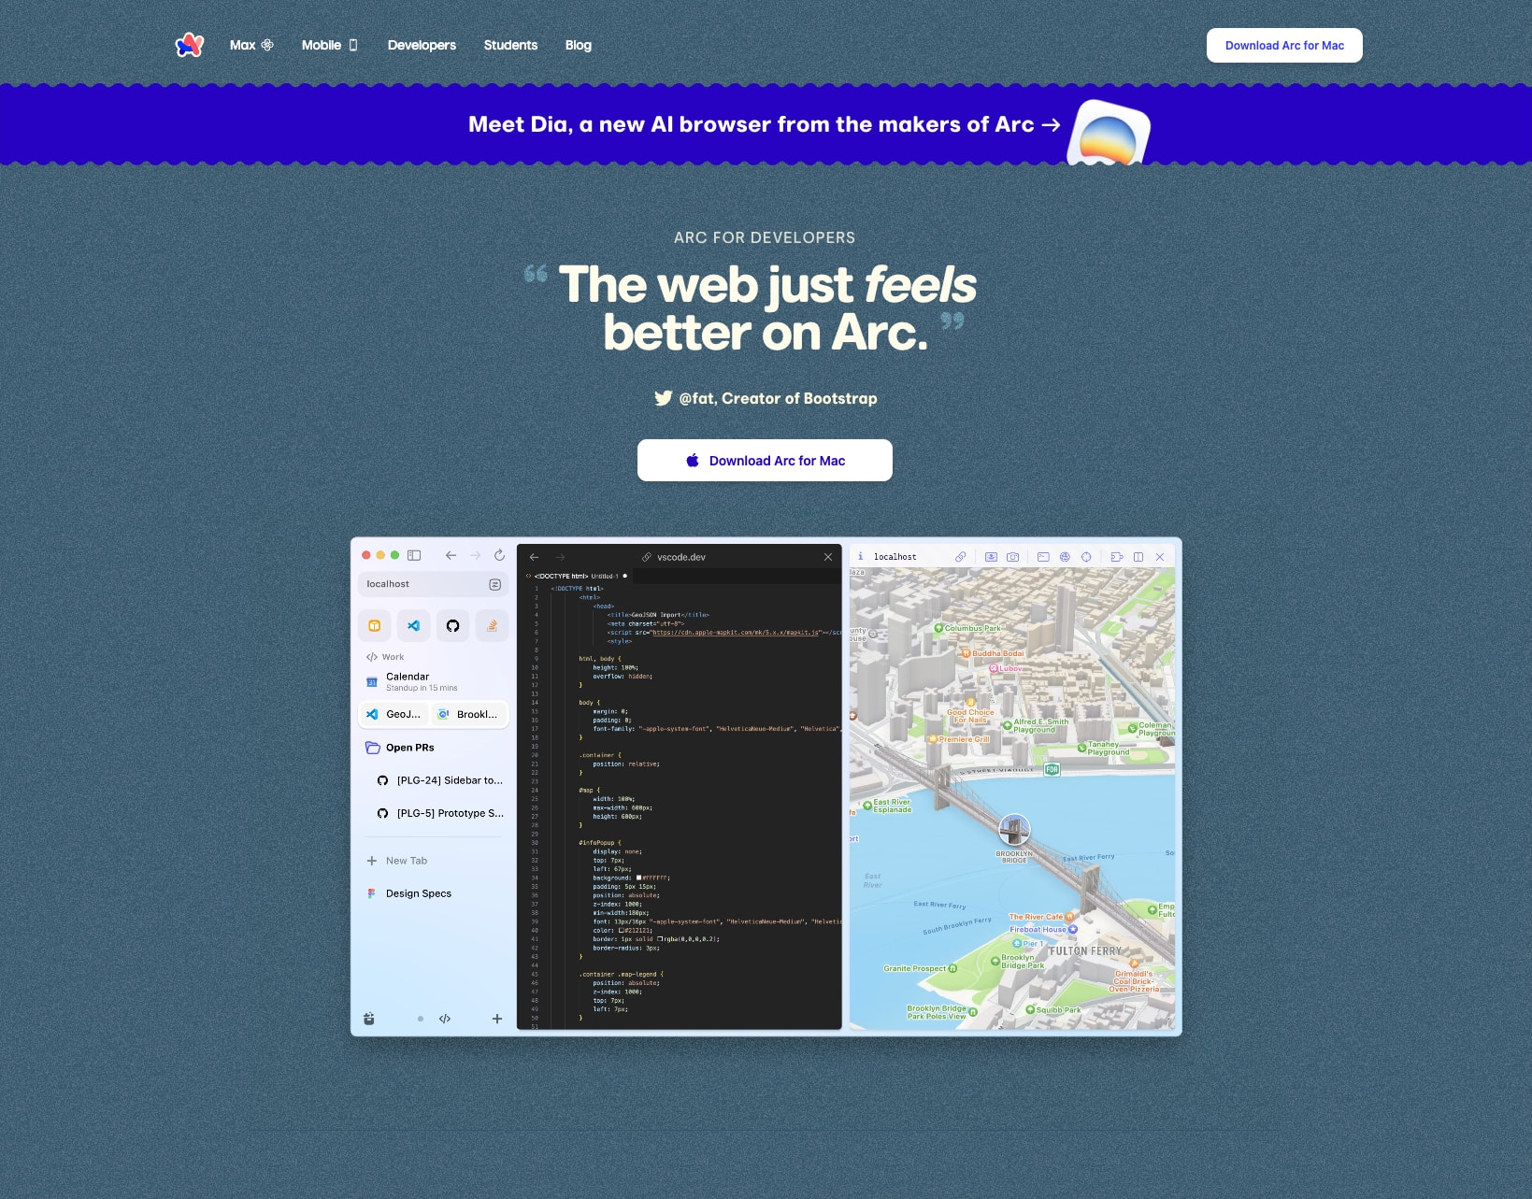Image resolution: width=1532 pixels, height=1199 pixels.
Task: Open the orange box pinned favorite
Action: coord(375,625)
